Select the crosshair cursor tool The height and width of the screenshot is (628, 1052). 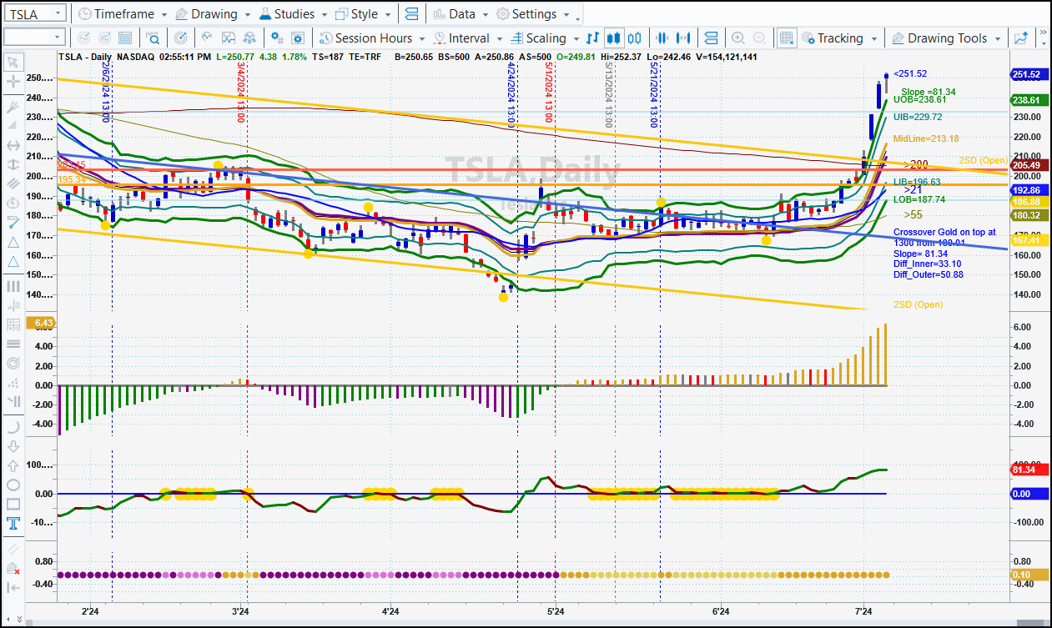(13, 82)
